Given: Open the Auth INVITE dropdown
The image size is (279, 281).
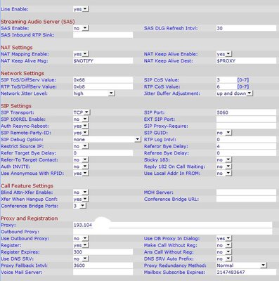Looking at the screenshot, I should tap(81, 166).
